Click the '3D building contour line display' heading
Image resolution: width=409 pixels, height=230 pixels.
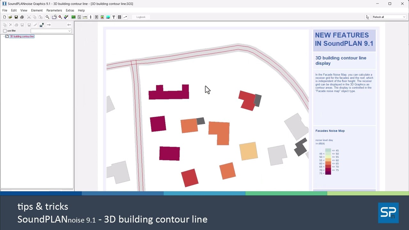pyautogui.click(x=341, y=60)
